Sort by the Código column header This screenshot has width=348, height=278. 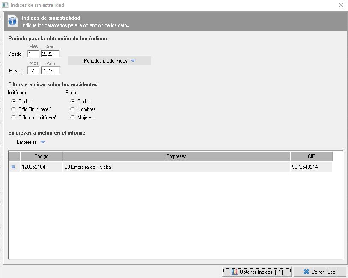point(42,157)
